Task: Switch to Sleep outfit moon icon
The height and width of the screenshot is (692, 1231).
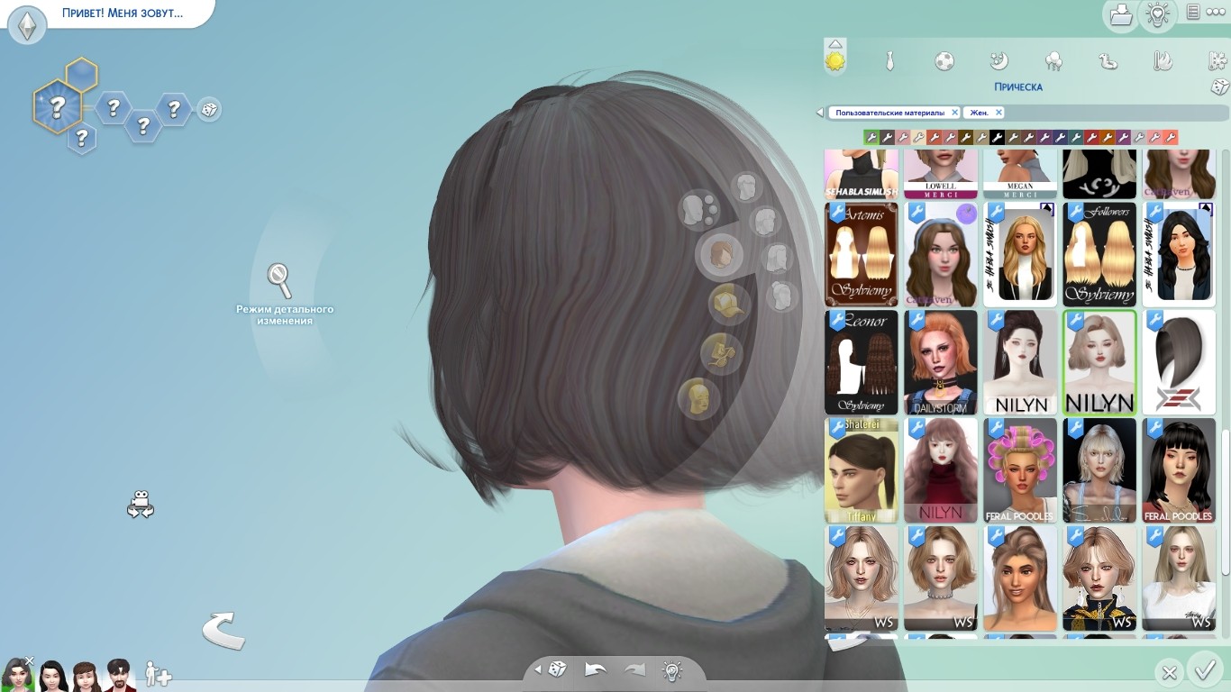Action: coord(998,61)
